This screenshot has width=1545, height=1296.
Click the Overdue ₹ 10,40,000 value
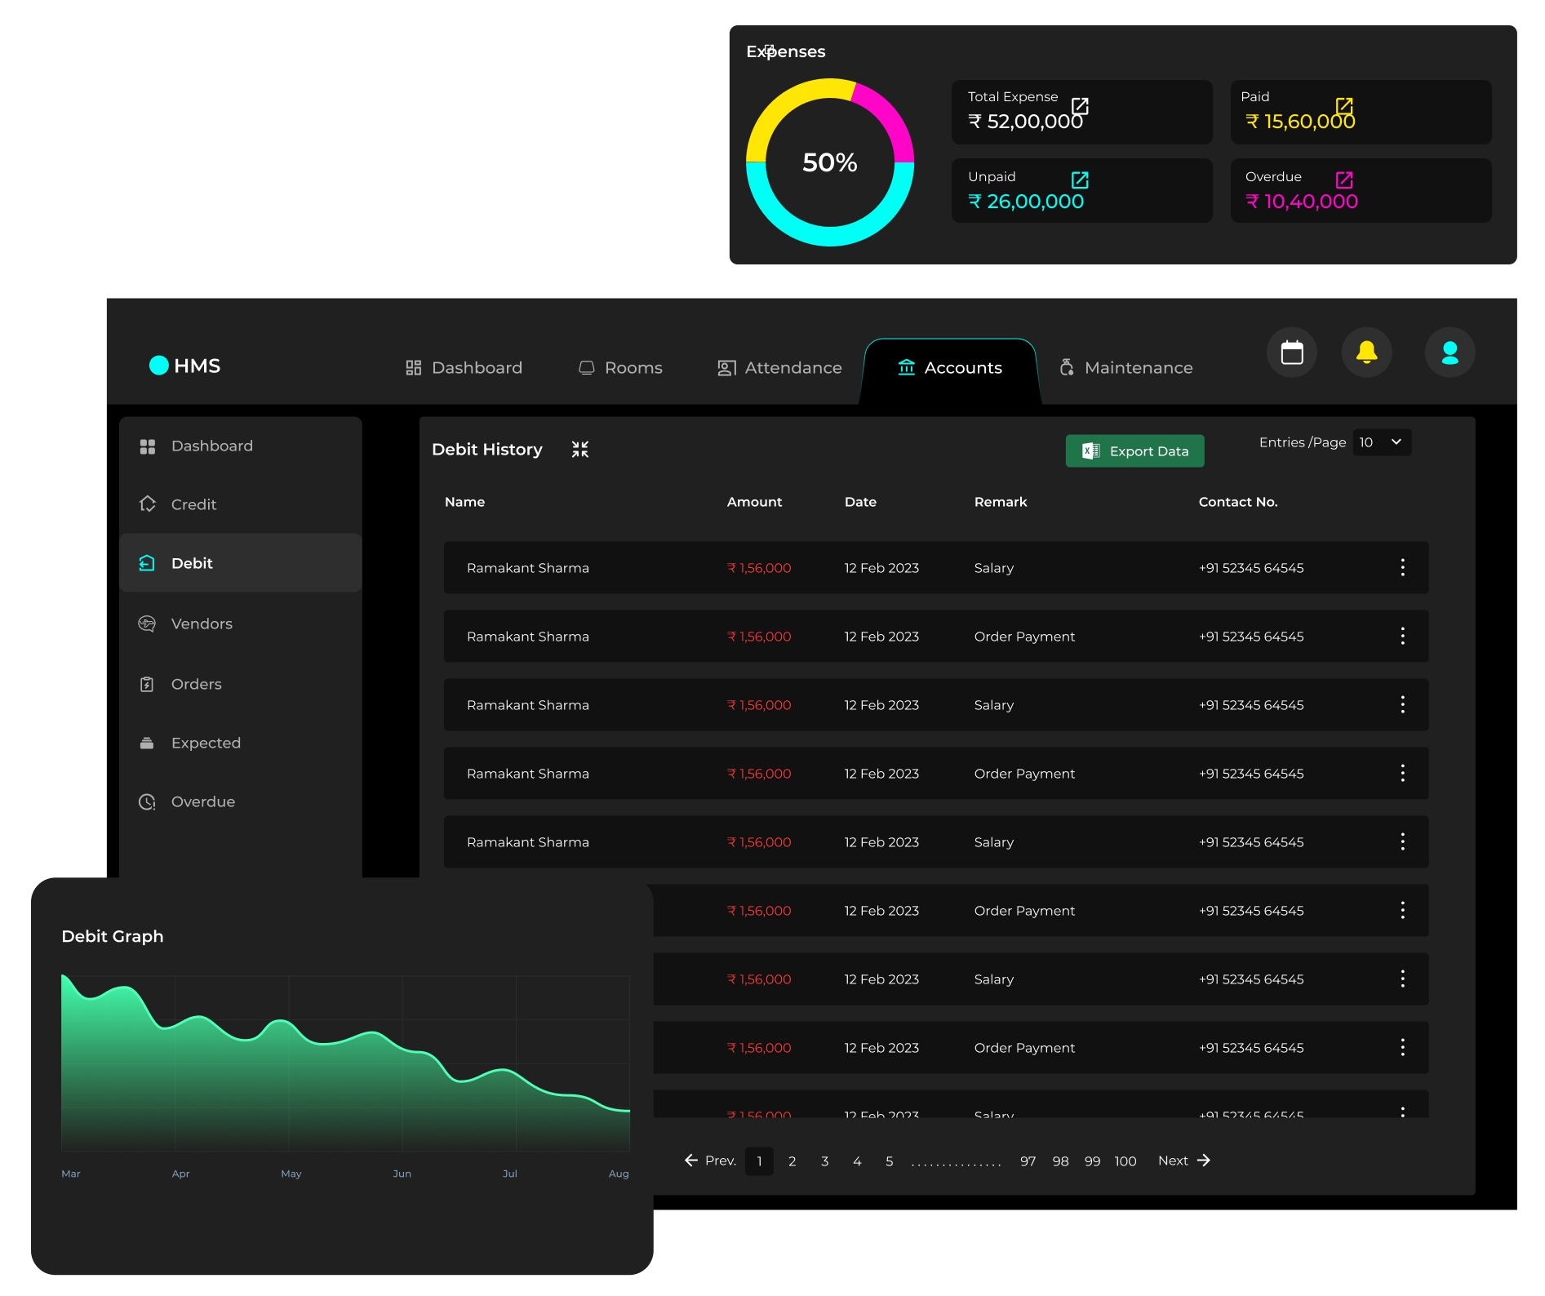tap(1302, 202)
